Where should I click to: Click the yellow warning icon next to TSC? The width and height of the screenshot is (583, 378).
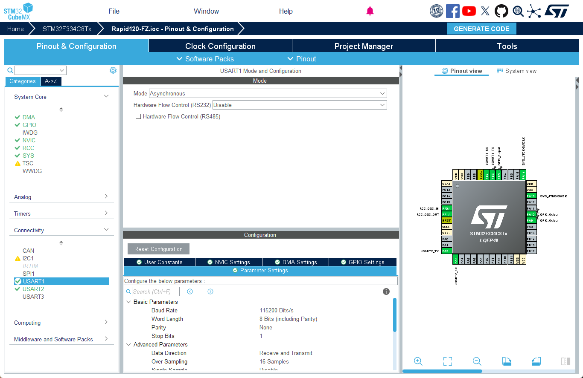pos(17,163)
